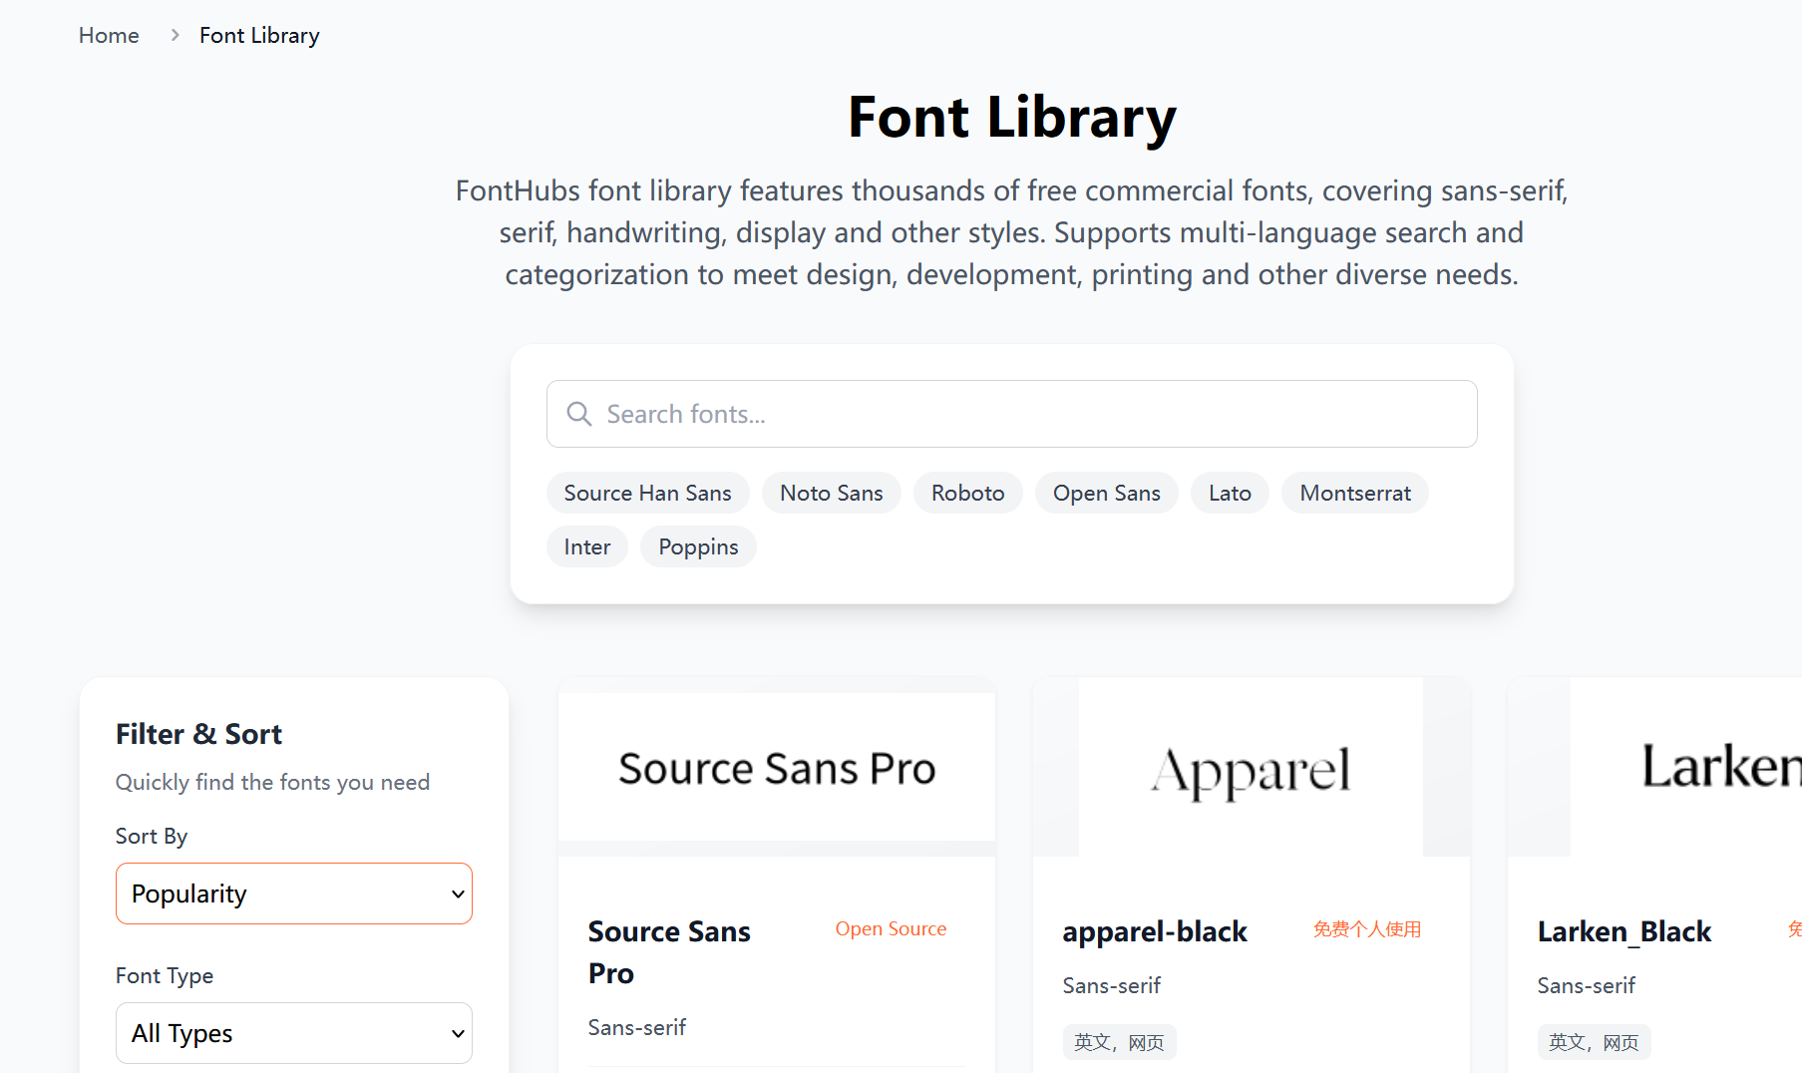Click the 免费个人使用 license label on apparel-black
Viewport: 1802px width, 1073px height.
(x=1367, y=928)
